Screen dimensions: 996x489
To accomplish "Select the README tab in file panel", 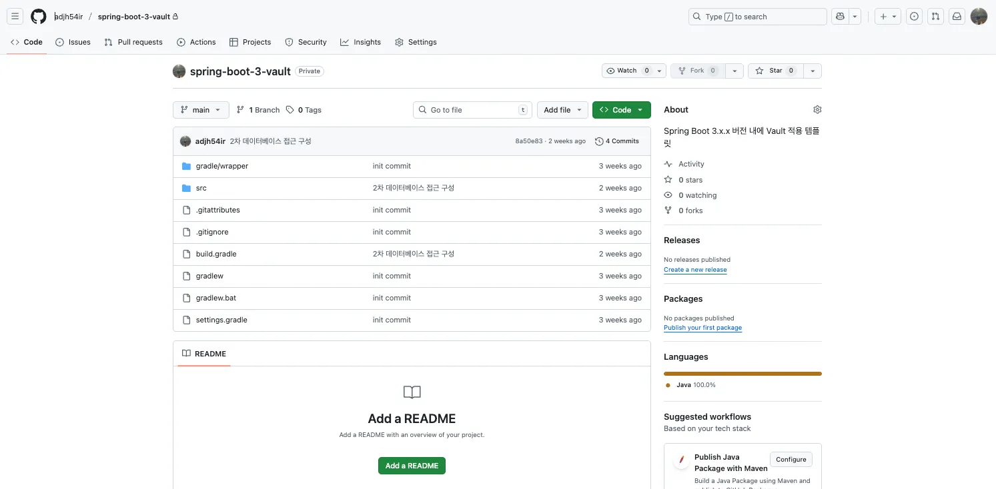I will tap(204, 354).
